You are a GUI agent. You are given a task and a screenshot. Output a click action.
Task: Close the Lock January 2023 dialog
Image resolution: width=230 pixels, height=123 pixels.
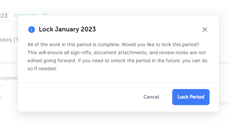[x=204, y=29]
